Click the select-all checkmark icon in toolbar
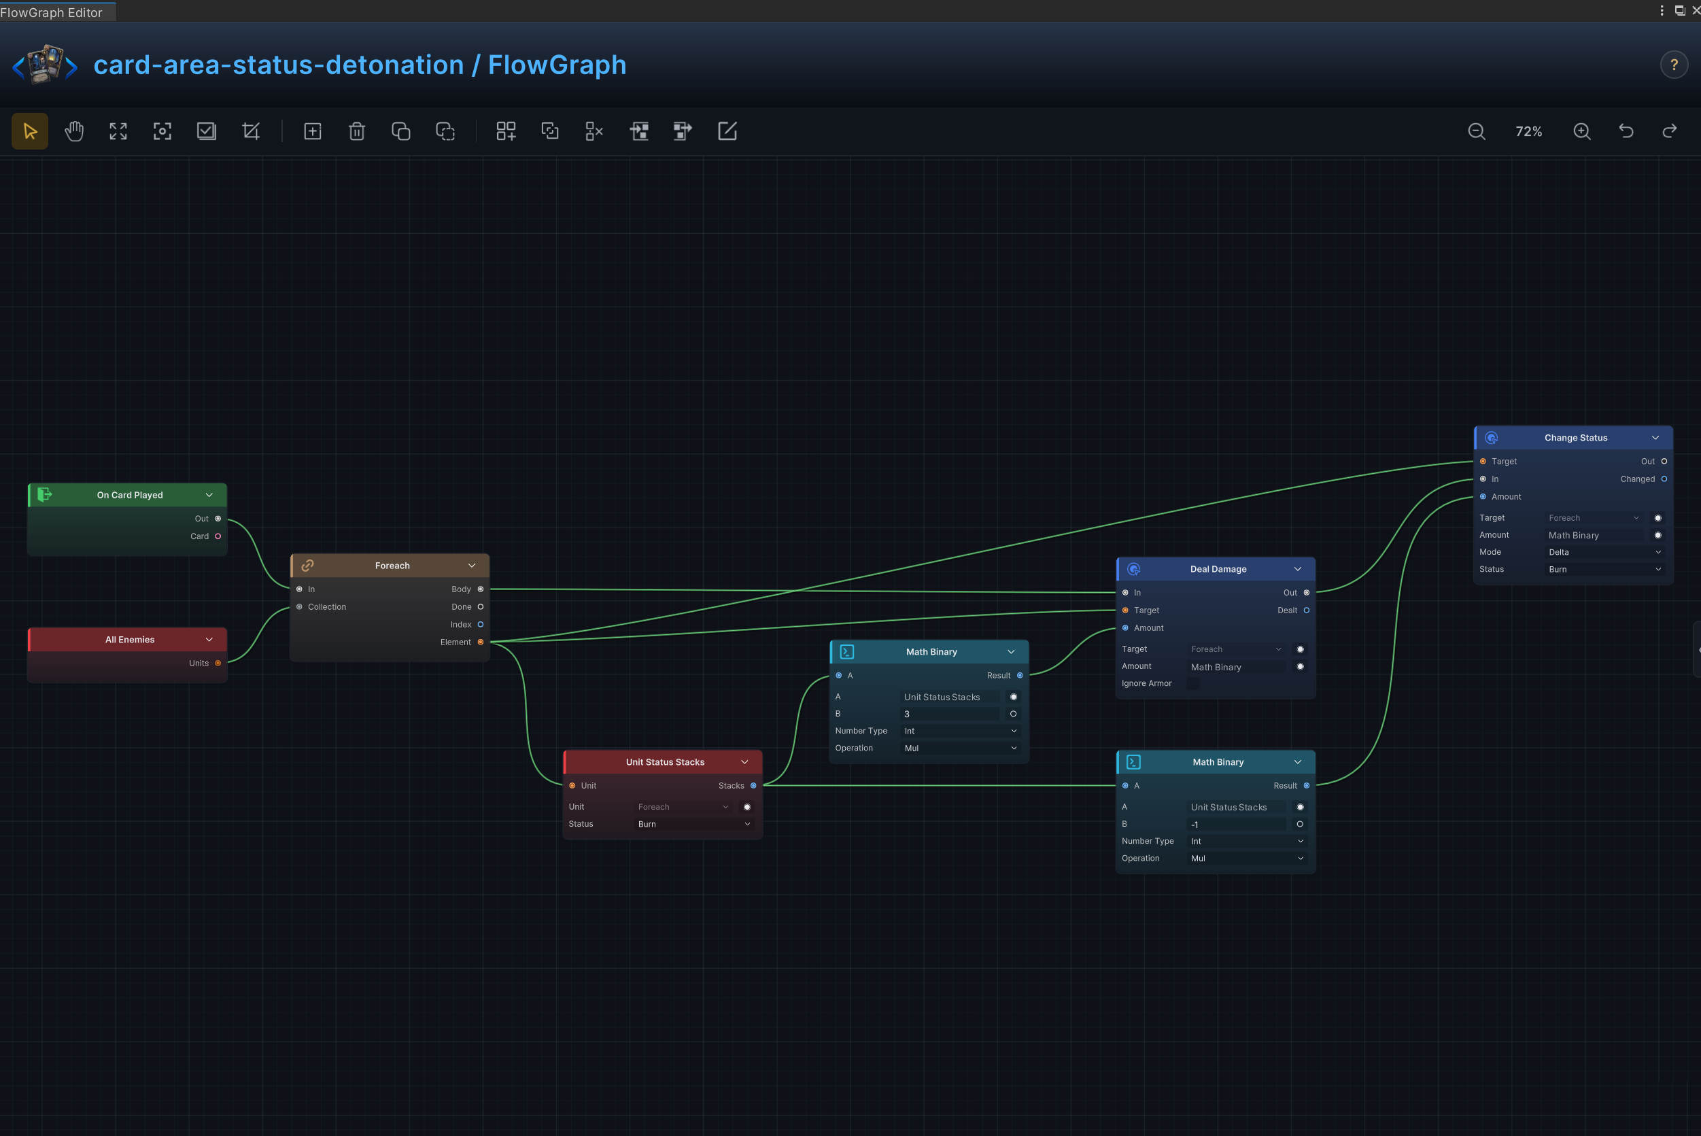1701x1136 pixels. click(207, 131)
